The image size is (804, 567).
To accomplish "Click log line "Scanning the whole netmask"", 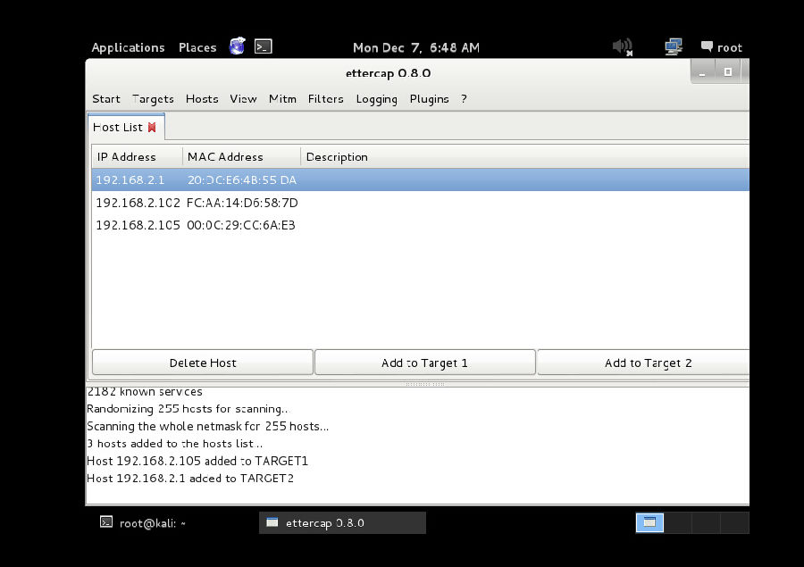I will tap(207, 426).
